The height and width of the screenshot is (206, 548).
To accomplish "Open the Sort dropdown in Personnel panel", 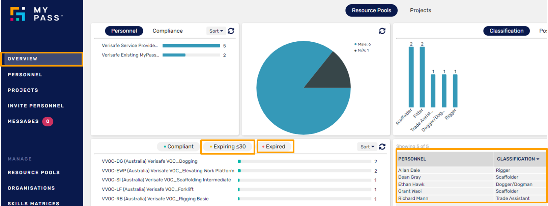I will (216, 31).
